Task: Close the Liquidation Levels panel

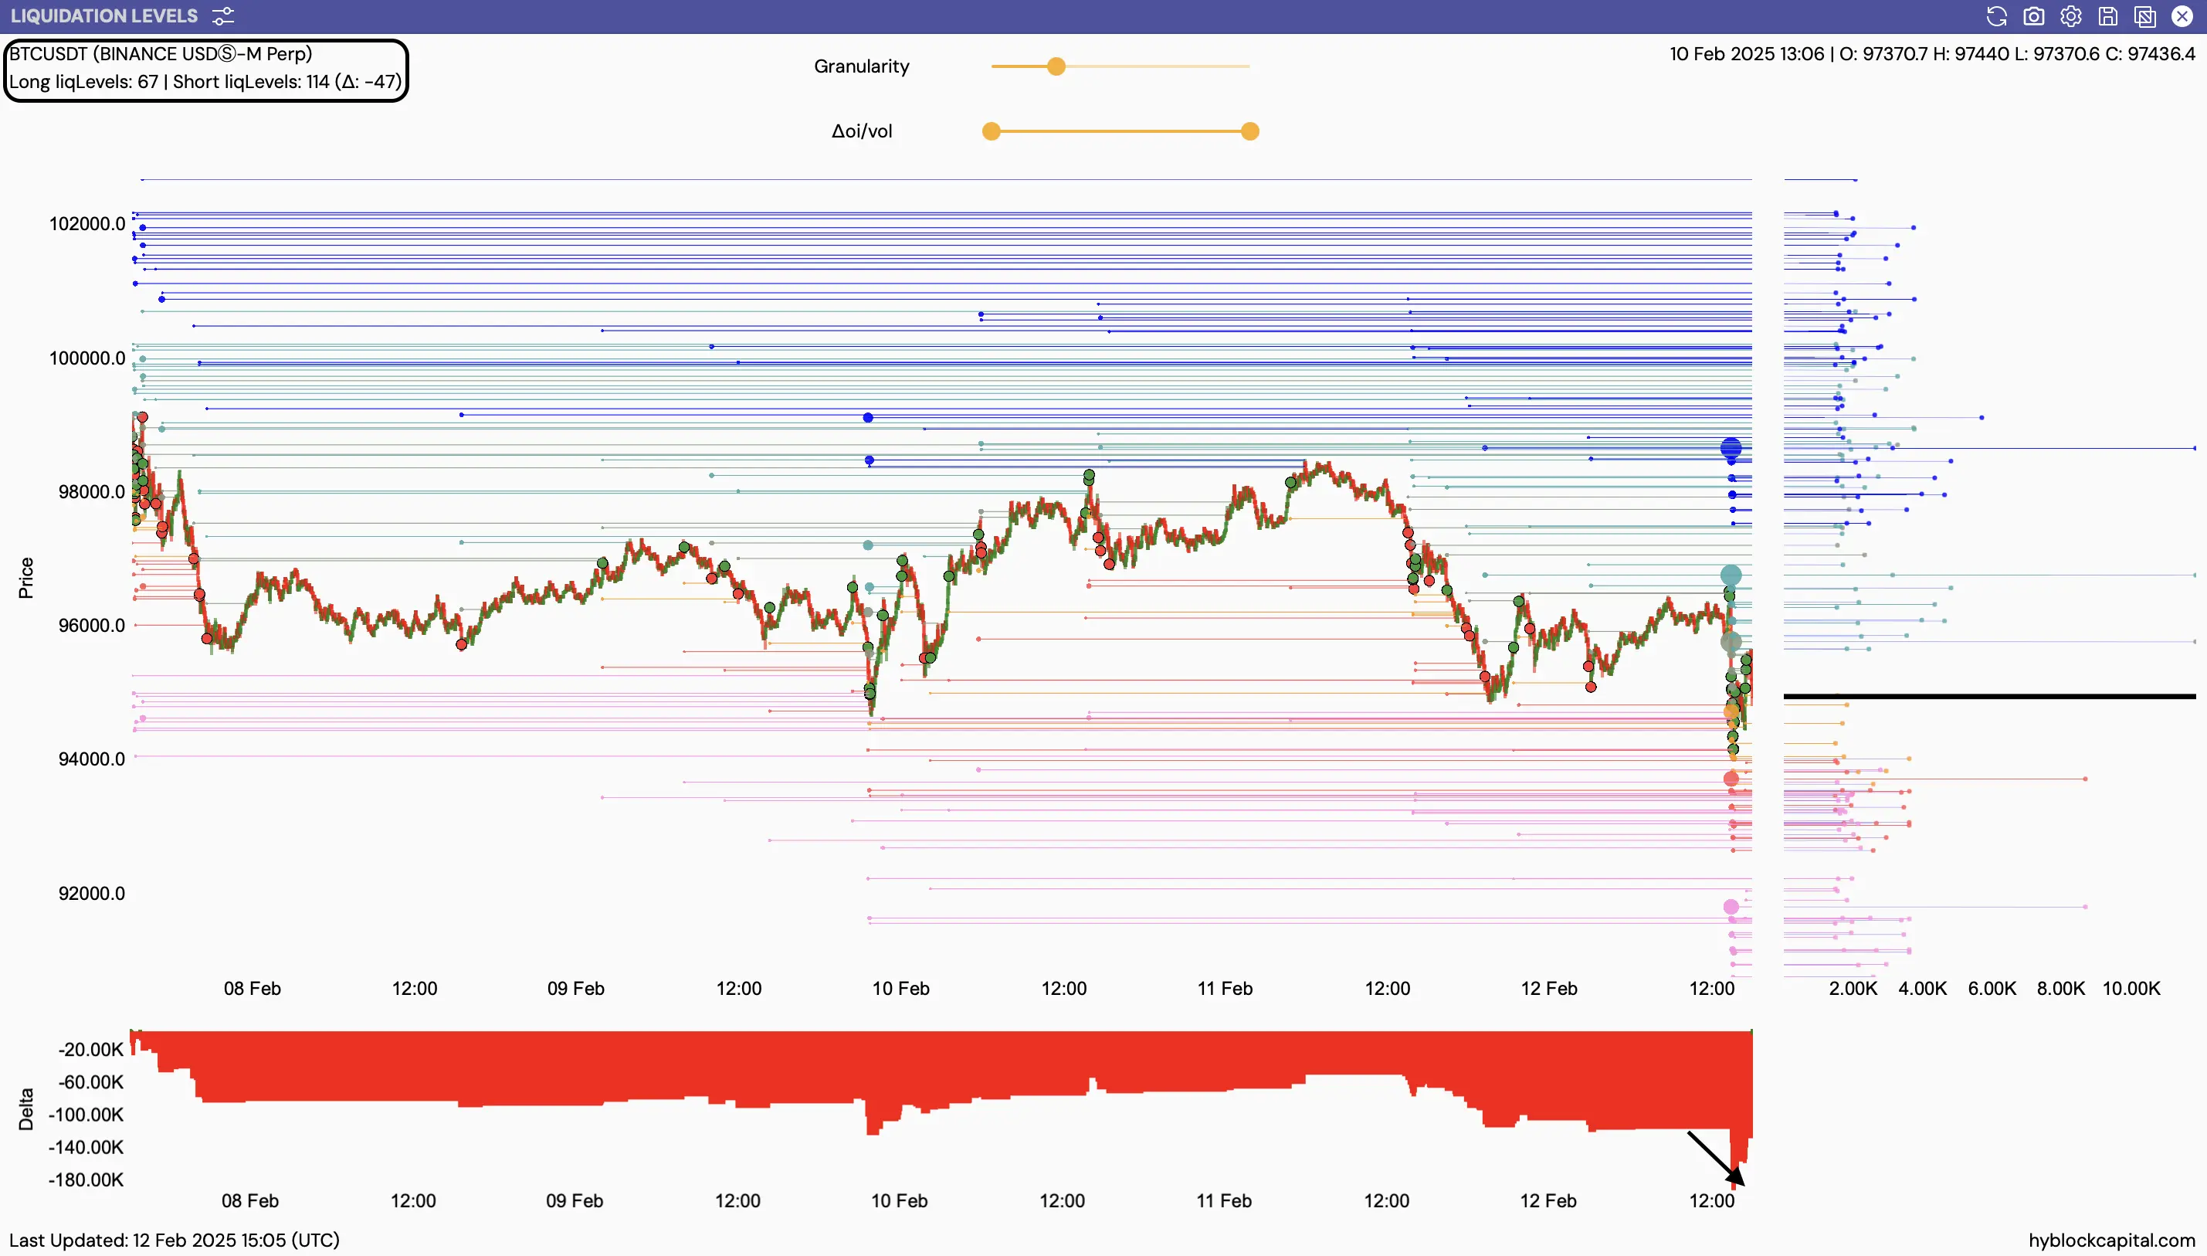Action: point(2182,16)
